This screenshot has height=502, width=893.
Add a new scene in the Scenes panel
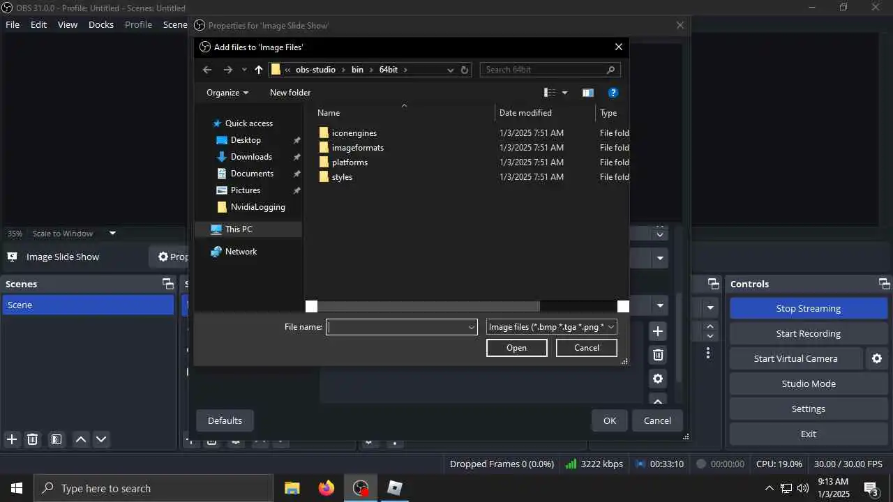point(12,439)
